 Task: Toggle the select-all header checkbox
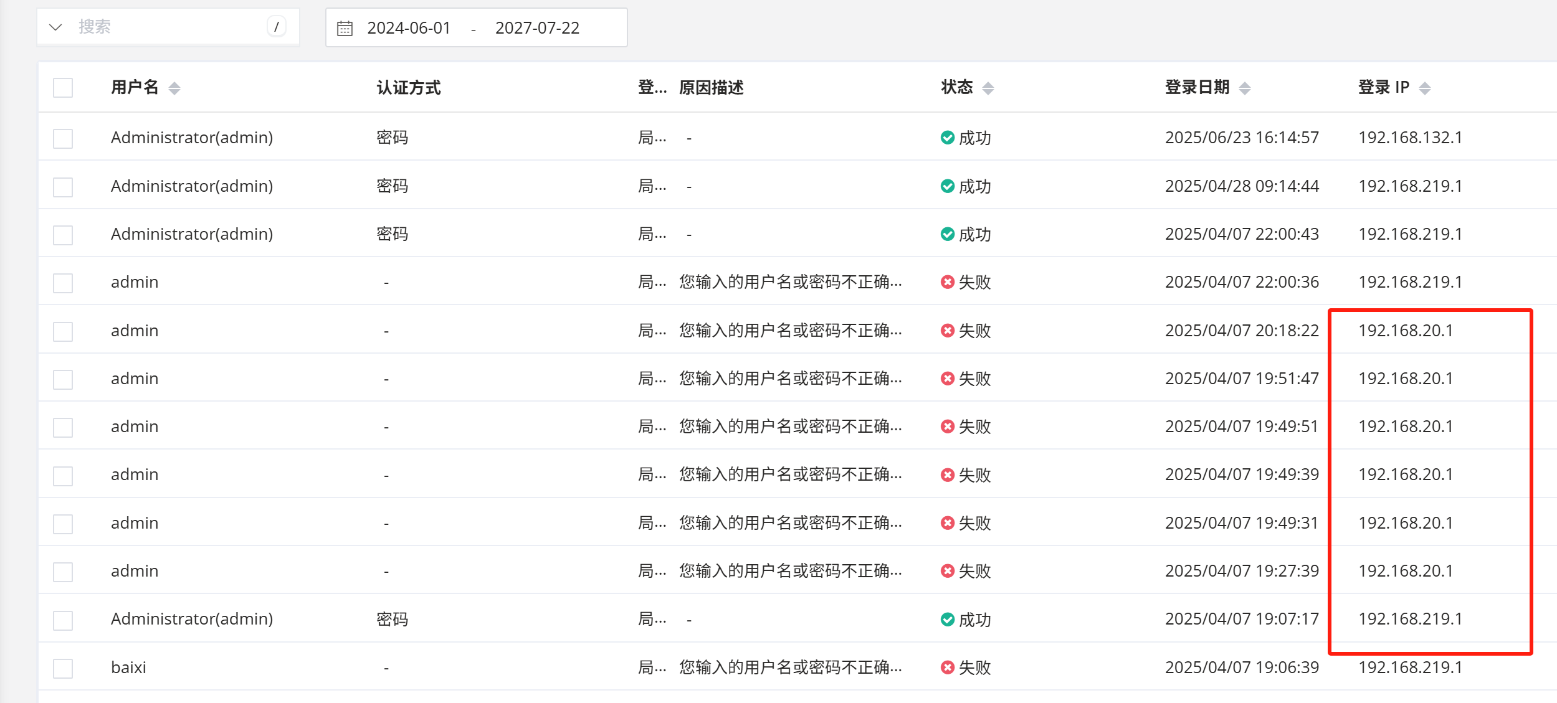(x=63, y=88)
